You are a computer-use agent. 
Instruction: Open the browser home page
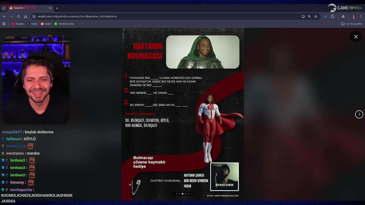(25, 17)
